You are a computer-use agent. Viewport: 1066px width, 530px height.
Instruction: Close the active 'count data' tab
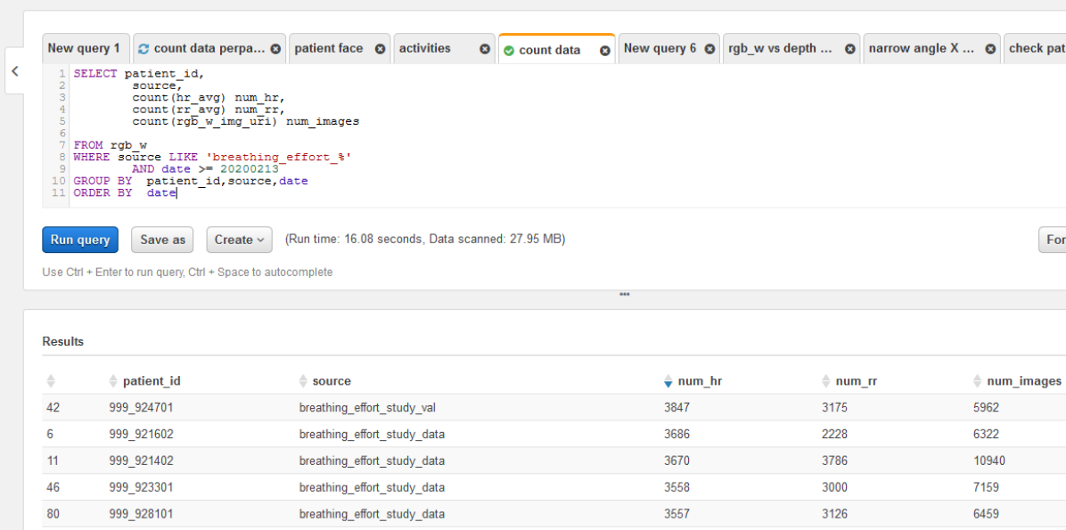(604, 51)
